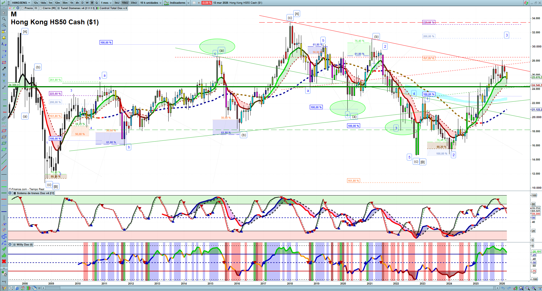This screenshot has height=291, width=542.
Task: Add indicator with red plus button
Action: pyautogui.click(x=10, y=8)
